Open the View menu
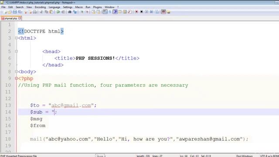279x157 pixels. point(29,7)
